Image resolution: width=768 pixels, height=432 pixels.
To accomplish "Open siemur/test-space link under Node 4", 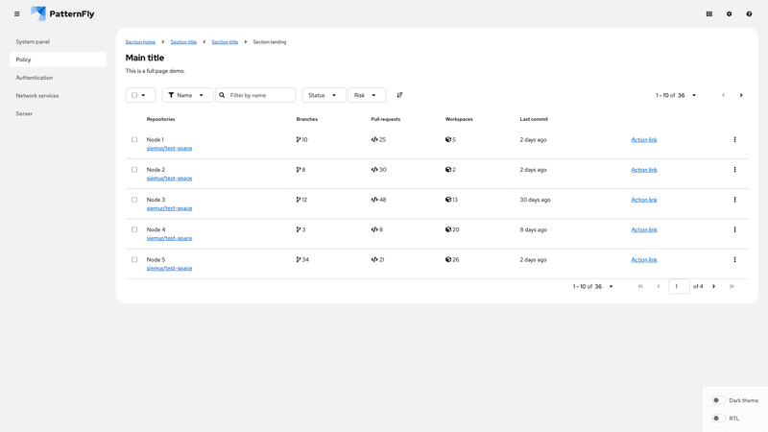I will (x=170, y=238).
